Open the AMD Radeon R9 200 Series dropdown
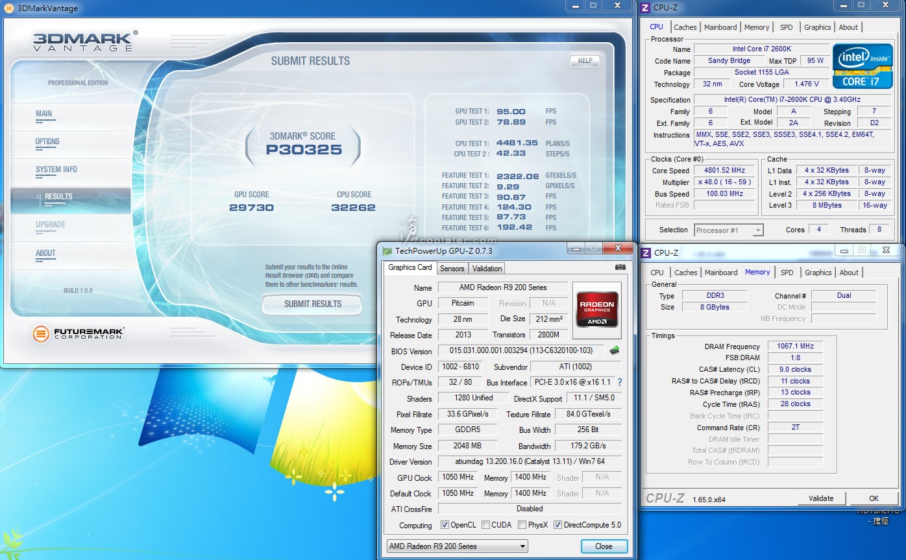The height and width of the screenshot is (560, 906). pyautogui.click(x=457, y=546)
